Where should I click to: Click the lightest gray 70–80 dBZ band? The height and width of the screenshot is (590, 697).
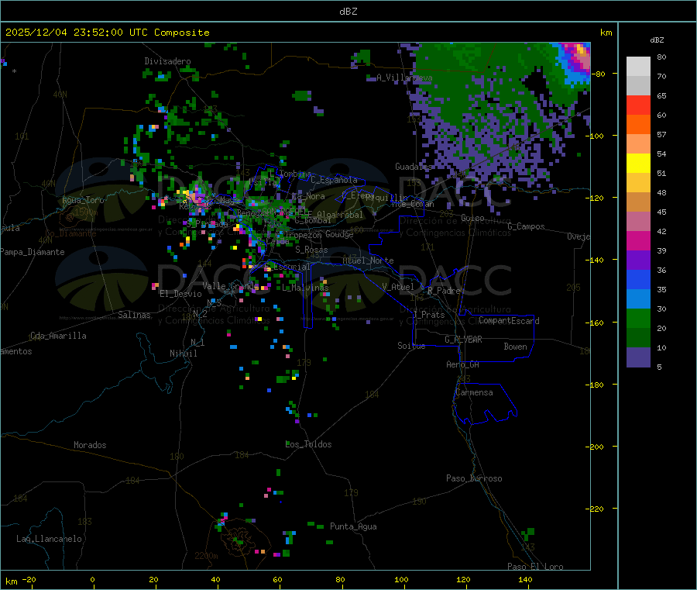pyautogui.click(x=638, y=67)
